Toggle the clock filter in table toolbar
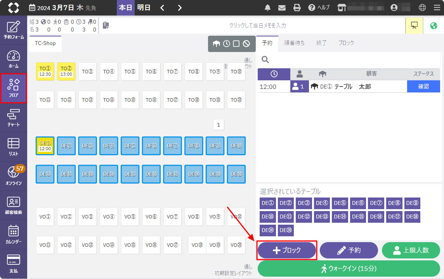Image resolution: width=444 pixels, height=279 pixels. point(227,44)
